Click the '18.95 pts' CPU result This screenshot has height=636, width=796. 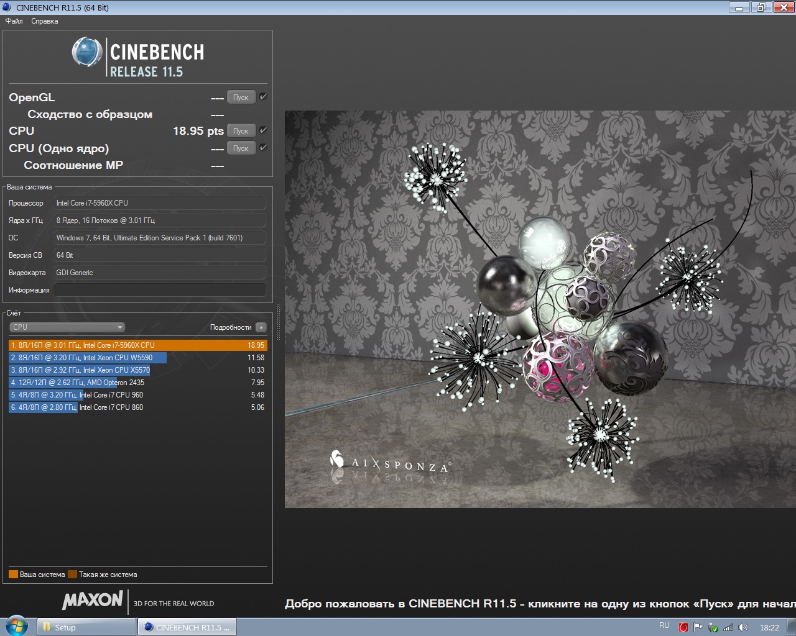click(x=198, y=131)
